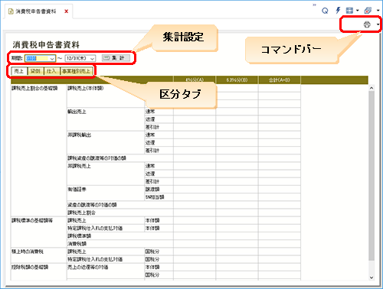Open the 事業種別売上 tab
Screen dimensions: 383x289
click(x=76, y=71)
